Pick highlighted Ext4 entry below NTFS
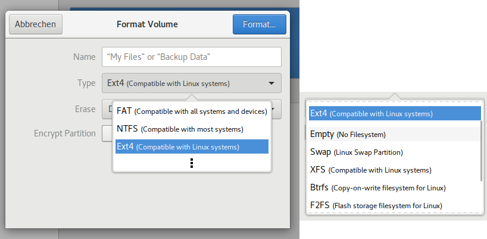The width and height of the screenshot is (487, 239). [x=191, y=146]
